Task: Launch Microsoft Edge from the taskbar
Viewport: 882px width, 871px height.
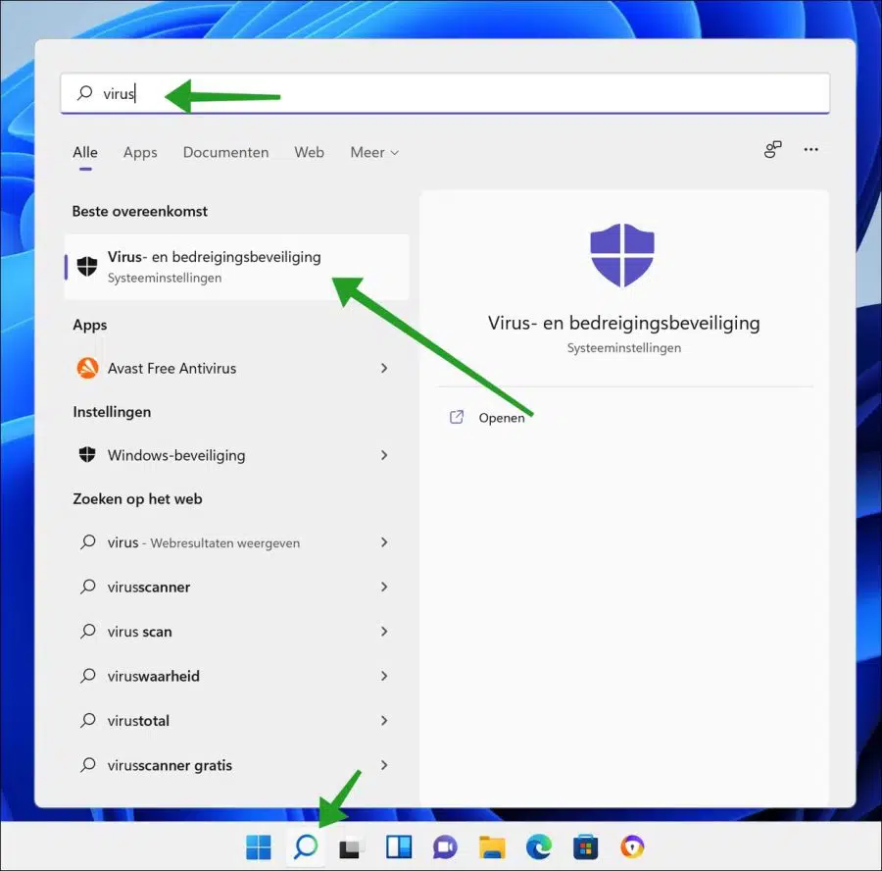Action: (539, 846)
